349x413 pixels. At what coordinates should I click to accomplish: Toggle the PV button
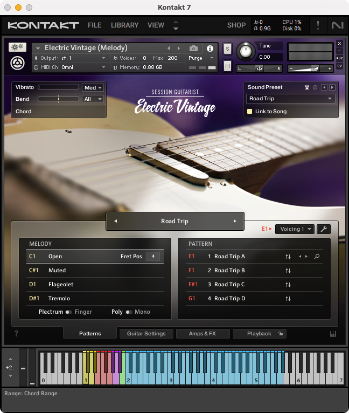(339, 66)
